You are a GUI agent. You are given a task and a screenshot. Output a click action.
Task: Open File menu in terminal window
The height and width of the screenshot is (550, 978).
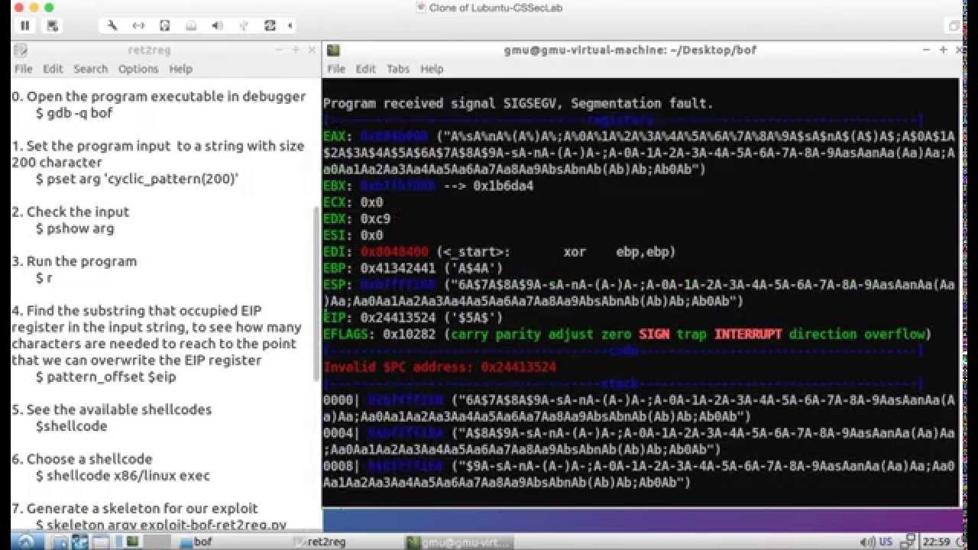(x=336, y=69)
